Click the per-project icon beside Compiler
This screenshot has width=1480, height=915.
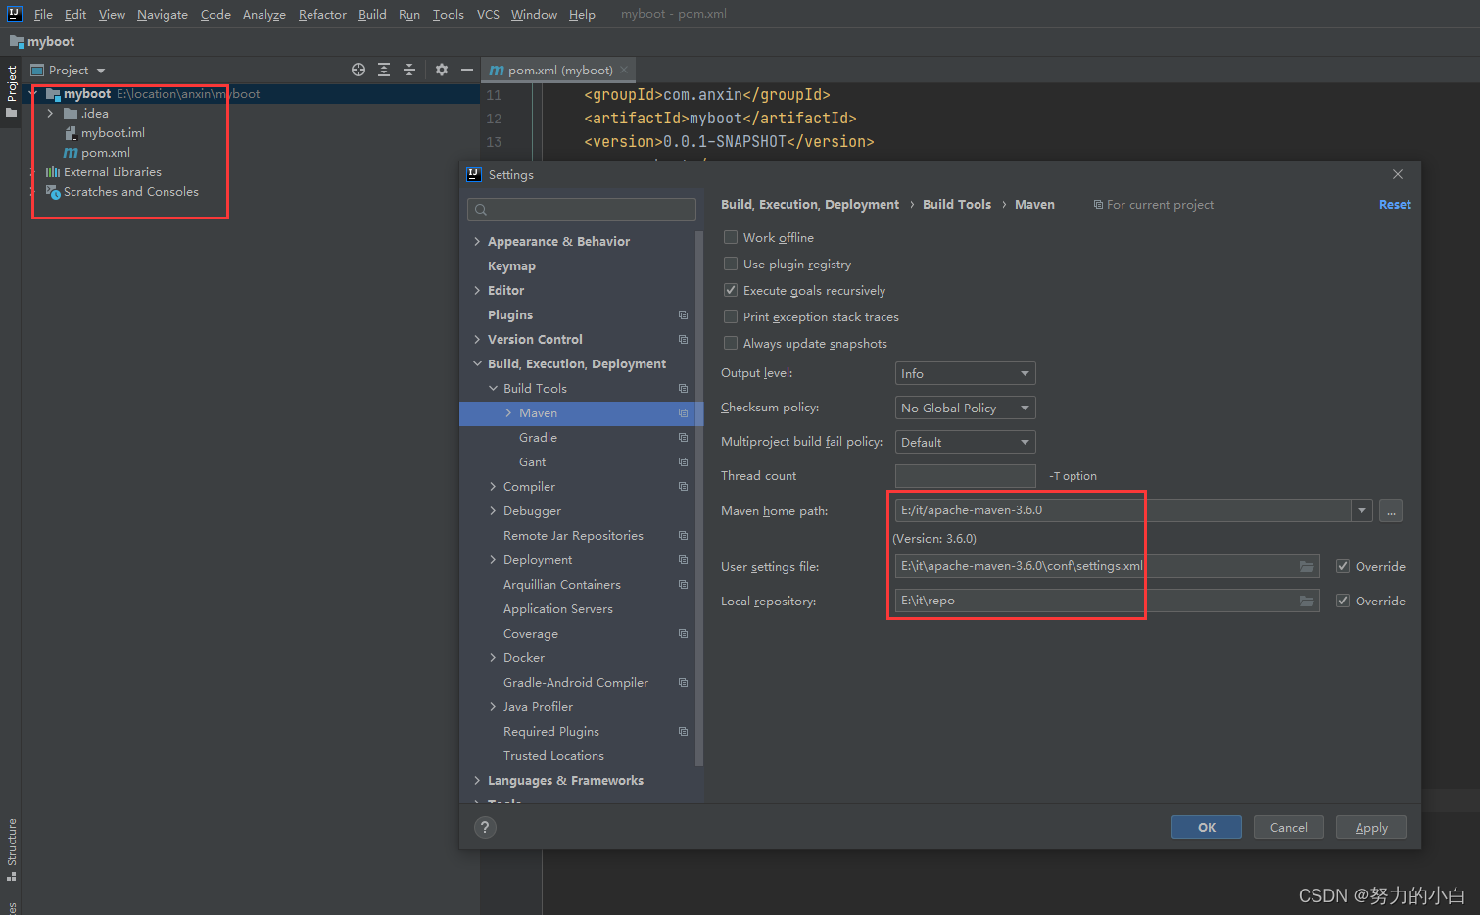(x=683, y=487)
